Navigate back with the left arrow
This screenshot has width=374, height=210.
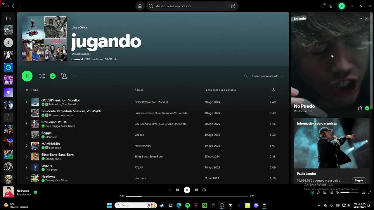pos(13,6)
